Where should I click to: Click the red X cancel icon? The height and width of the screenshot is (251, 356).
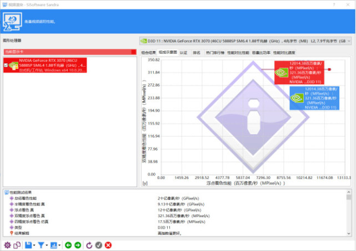point(108,245)
